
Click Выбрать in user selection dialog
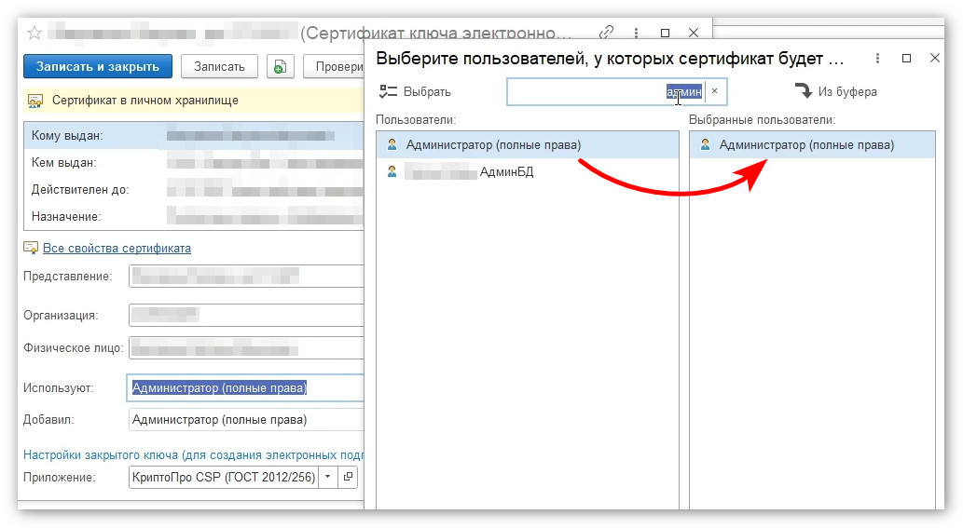click(x=415, y=91)
